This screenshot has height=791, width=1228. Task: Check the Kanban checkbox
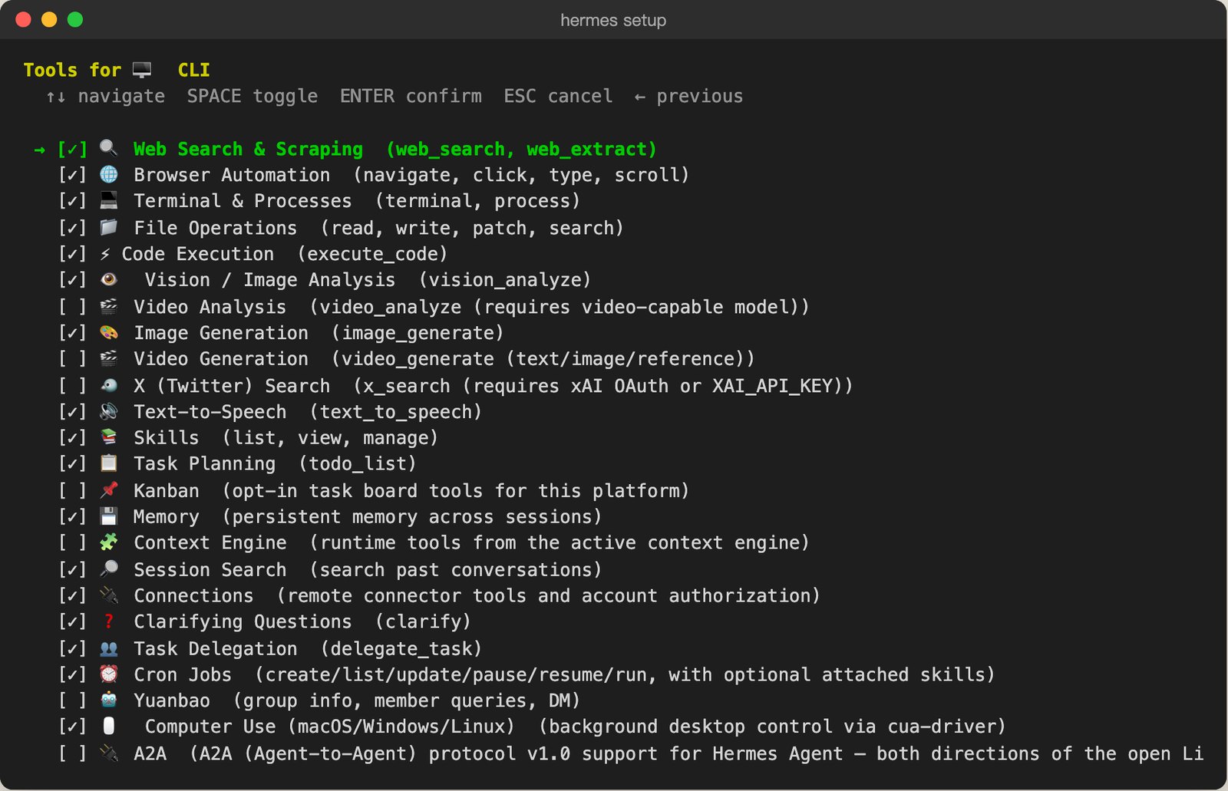coord(73,491)
